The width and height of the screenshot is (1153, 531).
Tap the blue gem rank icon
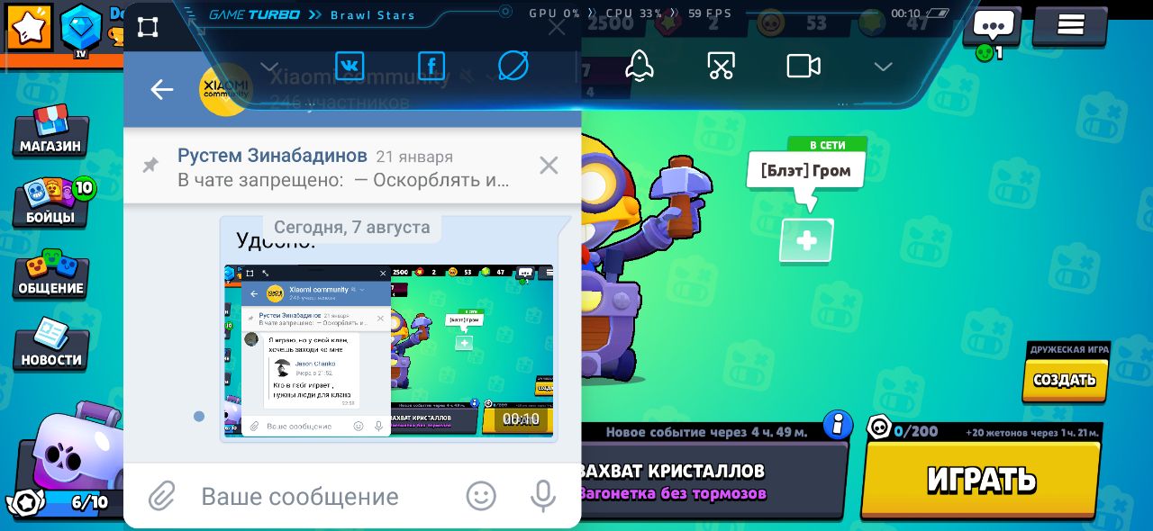81,29
